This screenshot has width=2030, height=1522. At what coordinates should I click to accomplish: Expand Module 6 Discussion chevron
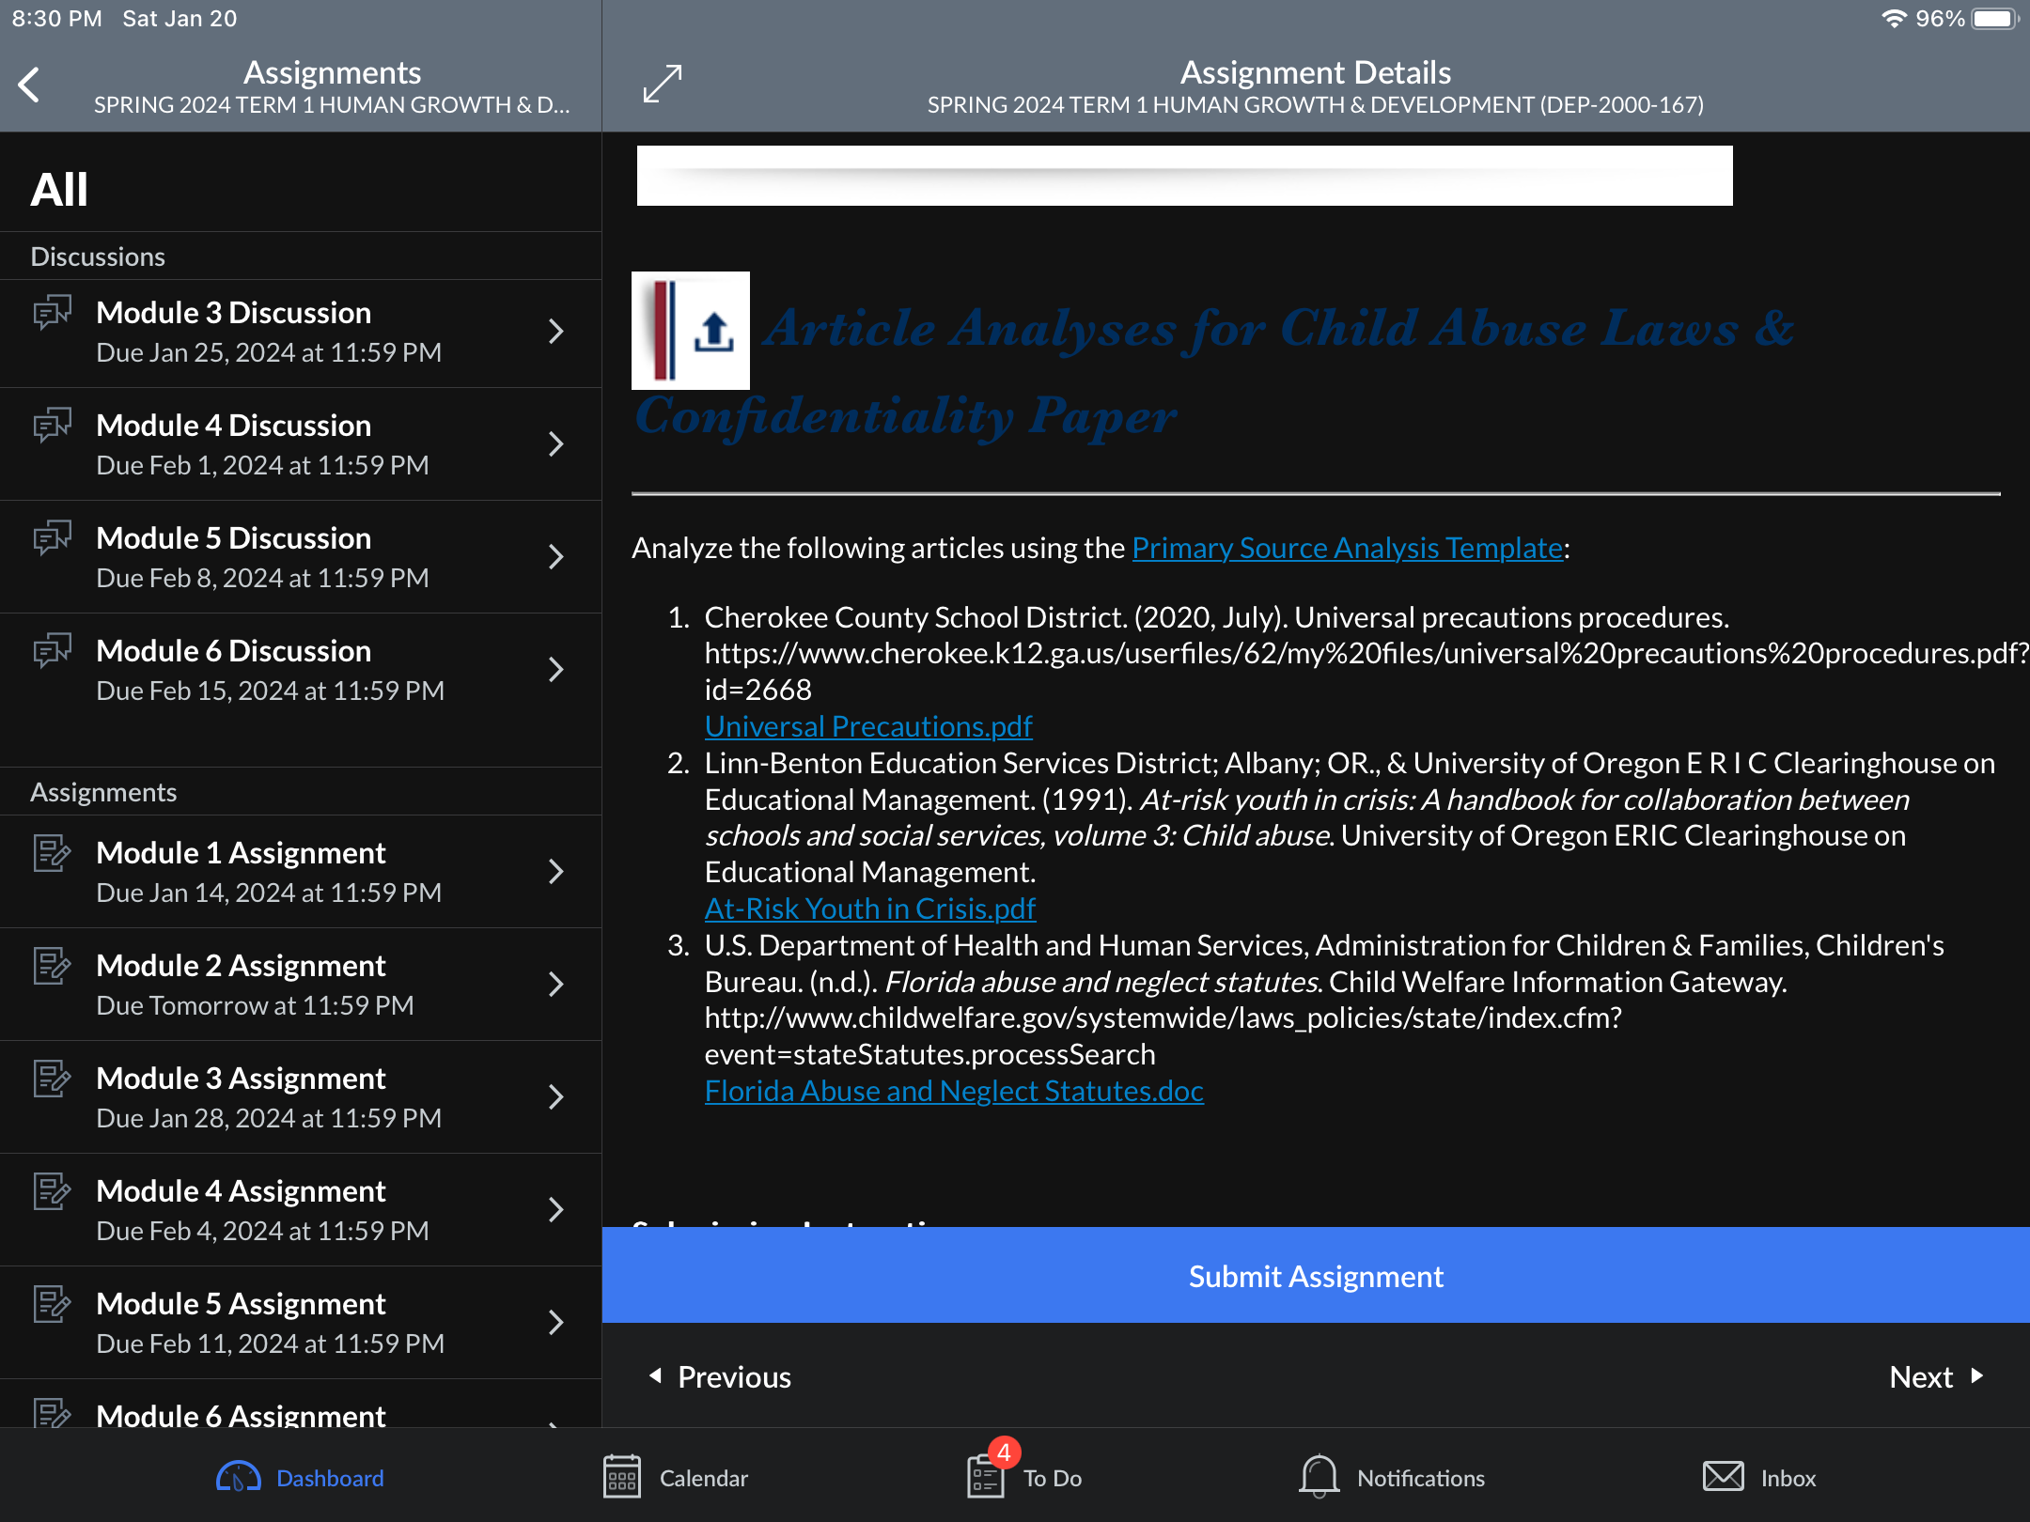[556, 670]
